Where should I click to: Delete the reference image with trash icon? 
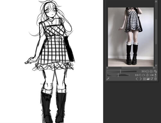coord(156,79)
